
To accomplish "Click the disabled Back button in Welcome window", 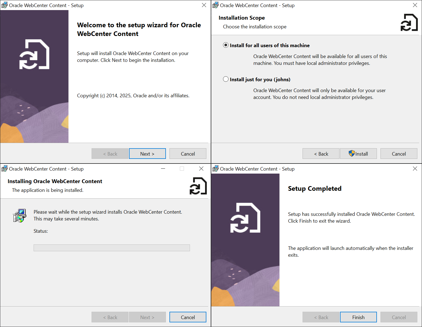I will coord(110,154).
